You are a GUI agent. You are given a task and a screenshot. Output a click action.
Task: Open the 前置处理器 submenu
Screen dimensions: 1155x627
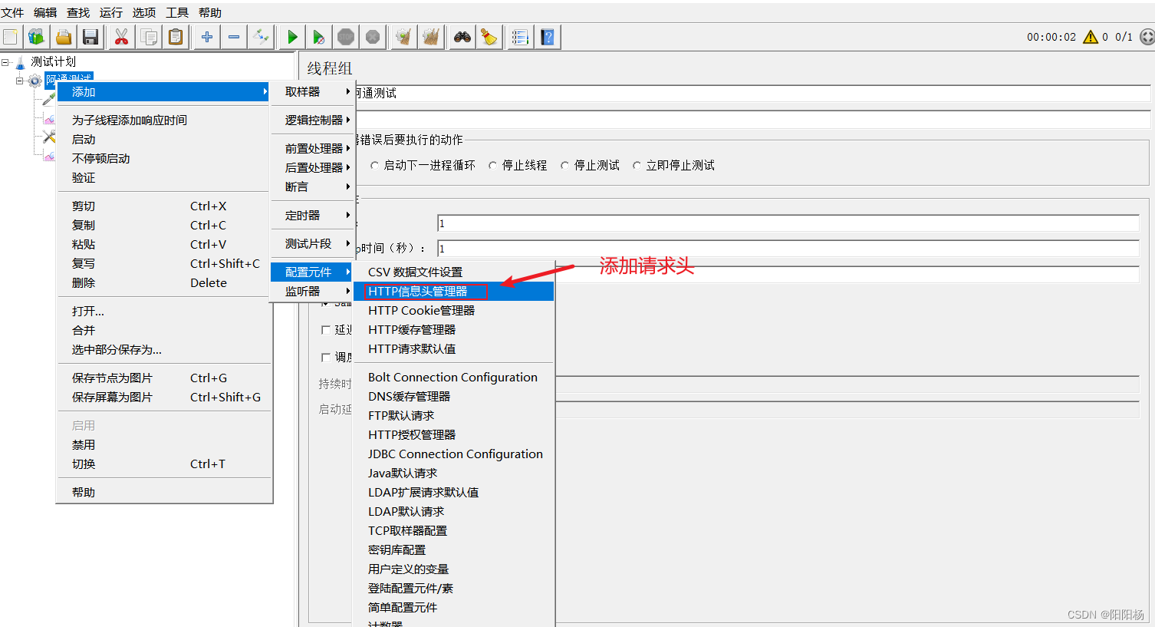pos(314,148)
